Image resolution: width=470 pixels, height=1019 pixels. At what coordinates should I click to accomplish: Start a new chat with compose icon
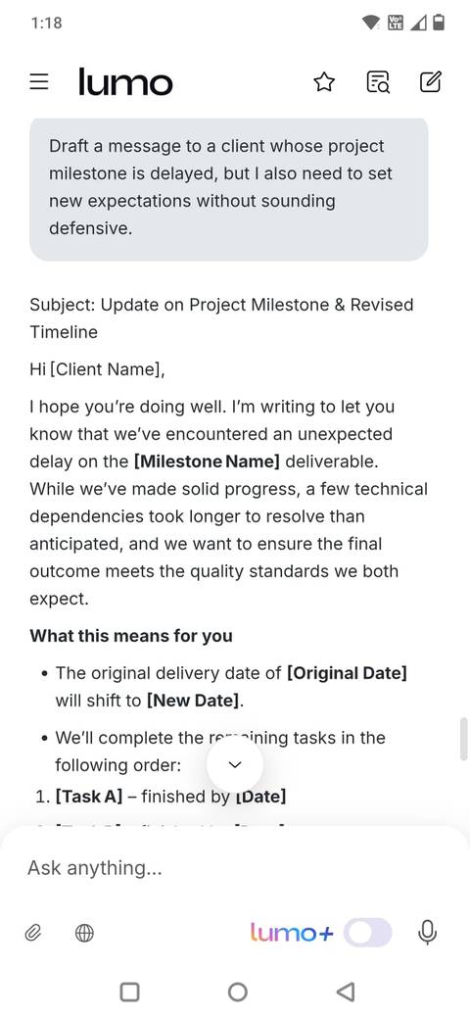point(431,82)
